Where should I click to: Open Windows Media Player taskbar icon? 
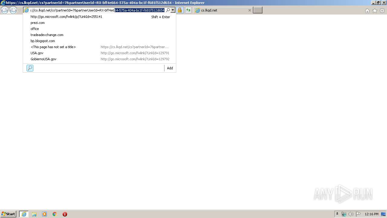[44, 214]
